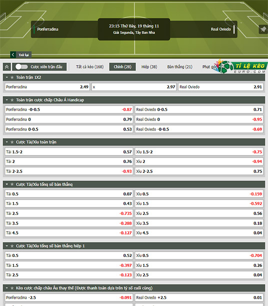Image resolution: width=268 pixels, height=306 pixels.
Task: Star the Châu Á Handicap market
Action: click(x=12, y=100)
